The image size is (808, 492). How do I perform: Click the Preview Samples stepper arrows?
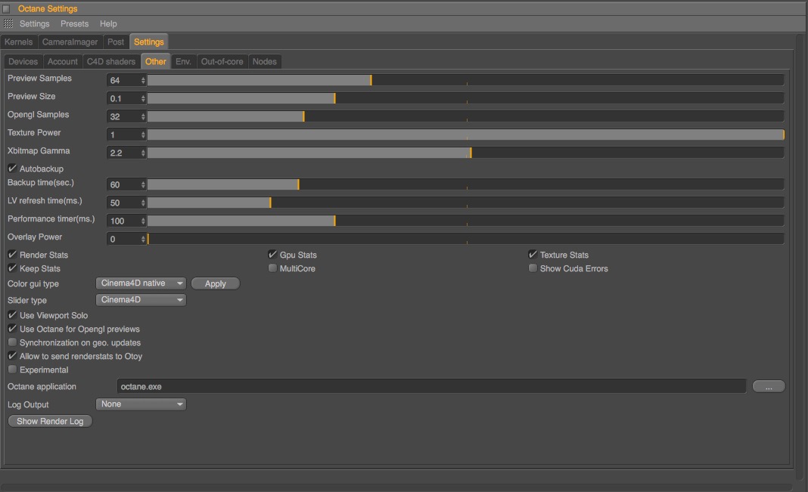tap(143, 80)
